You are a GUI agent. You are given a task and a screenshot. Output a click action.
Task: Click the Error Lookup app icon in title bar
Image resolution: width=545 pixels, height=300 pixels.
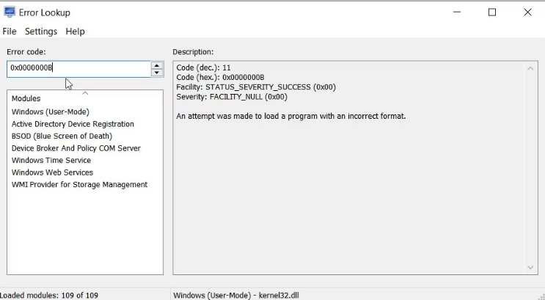pos(10,12)
